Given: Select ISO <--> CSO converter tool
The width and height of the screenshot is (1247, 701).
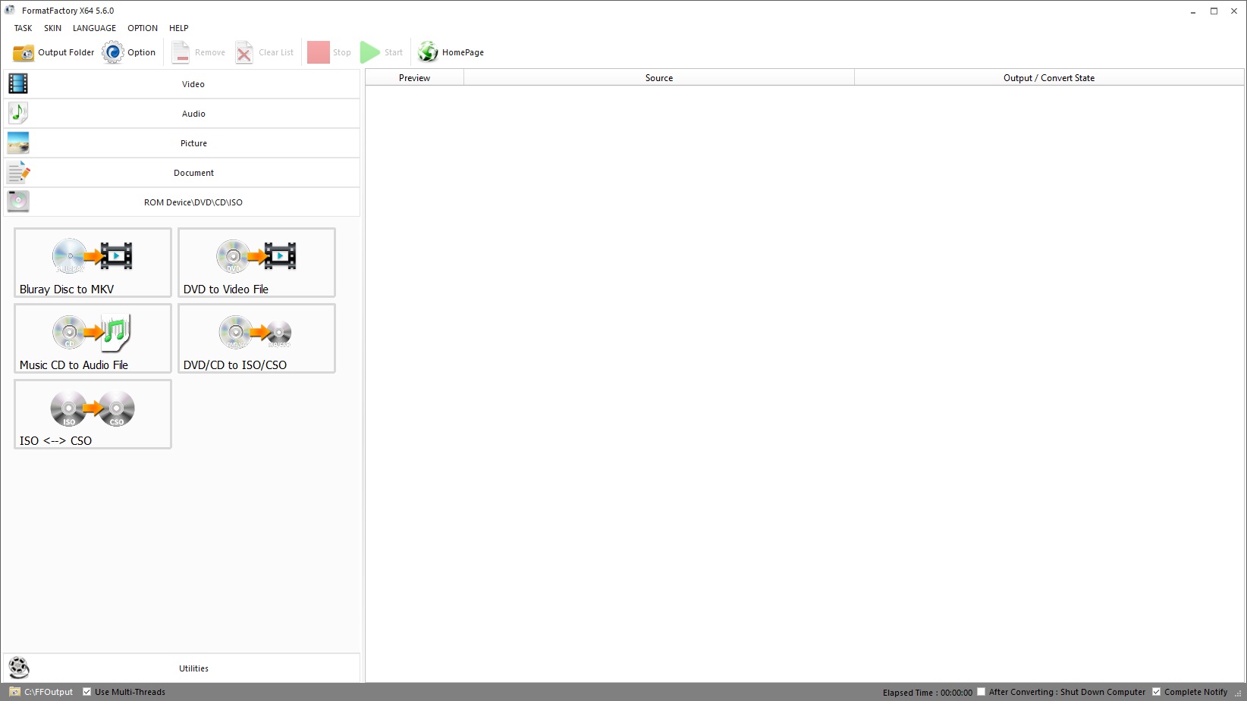Looking at the screenshot, I should tap(93, 414).
